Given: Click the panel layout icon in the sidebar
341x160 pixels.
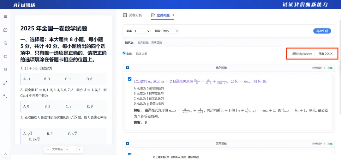Looking at the screenshot, I should 5,56.
